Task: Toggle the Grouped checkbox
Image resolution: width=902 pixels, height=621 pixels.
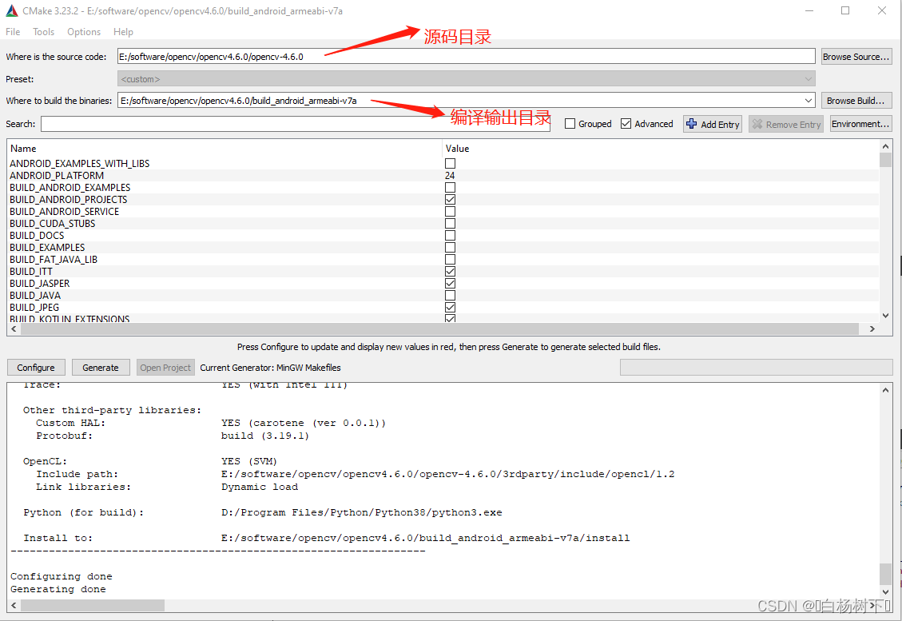Action: pyautogui.click(x=570, y=124)
